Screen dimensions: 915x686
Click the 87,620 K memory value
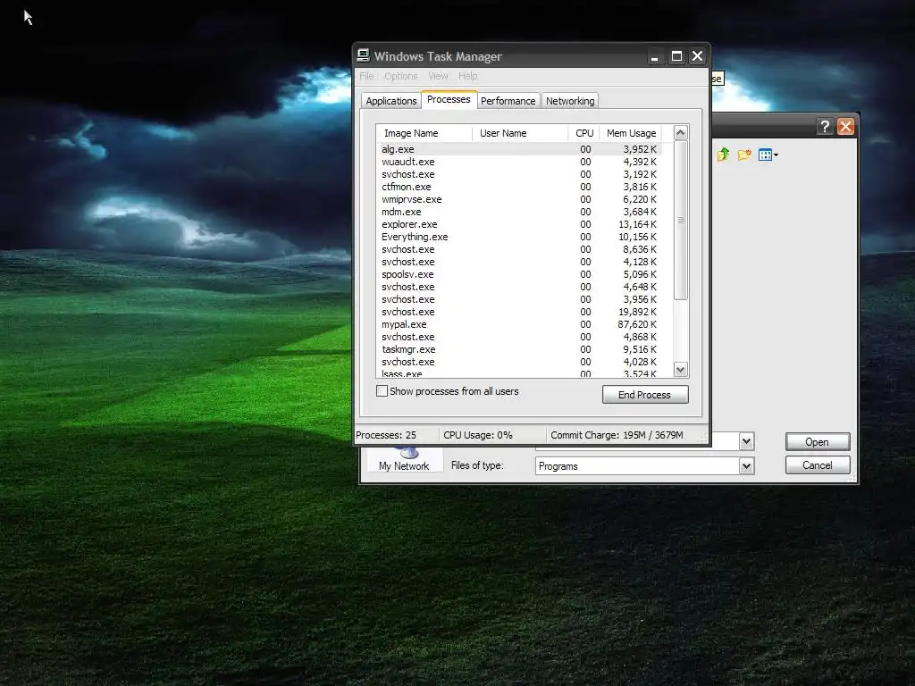pyautogui.click(x=637, y=324)
